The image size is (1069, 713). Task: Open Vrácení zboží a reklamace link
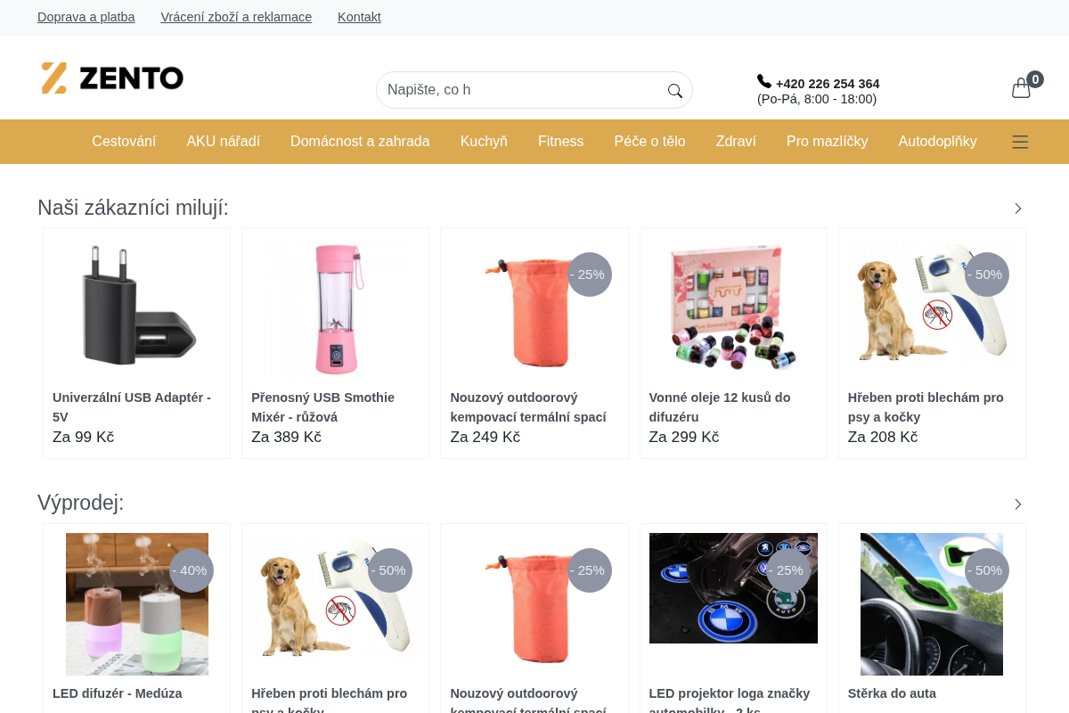(x=236, y=17)
